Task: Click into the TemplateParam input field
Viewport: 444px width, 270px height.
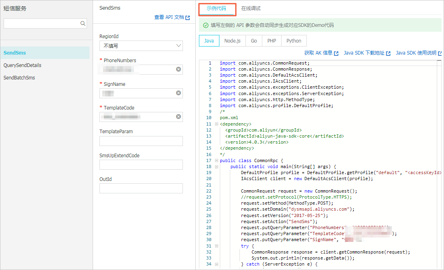Action: 141,141
